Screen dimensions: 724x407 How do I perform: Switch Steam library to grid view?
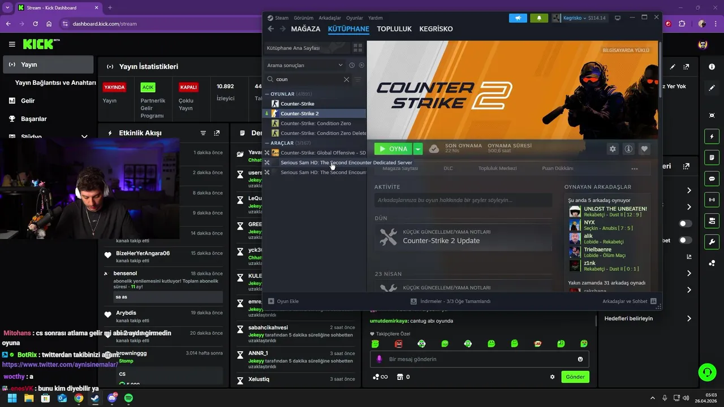click(x=357, y=48)
